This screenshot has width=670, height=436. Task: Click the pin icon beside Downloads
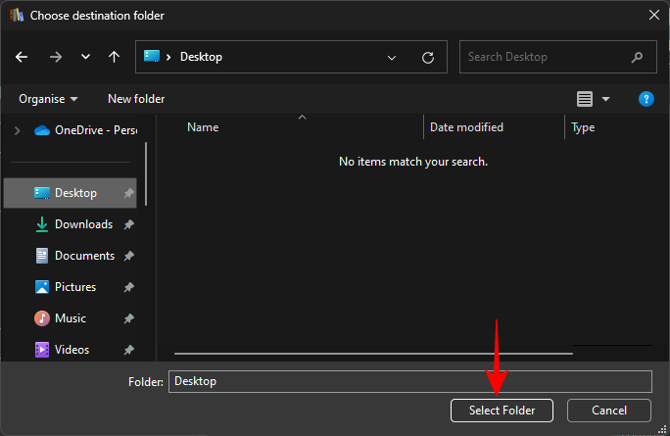[x=129, y=224]
